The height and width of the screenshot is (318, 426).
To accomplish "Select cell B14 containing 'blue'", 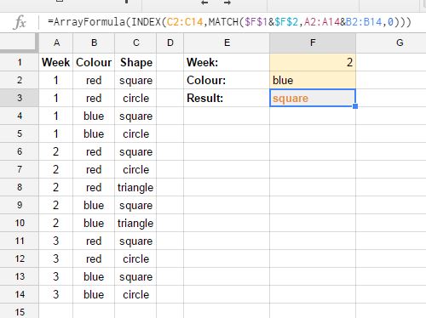I will (94, 294).
